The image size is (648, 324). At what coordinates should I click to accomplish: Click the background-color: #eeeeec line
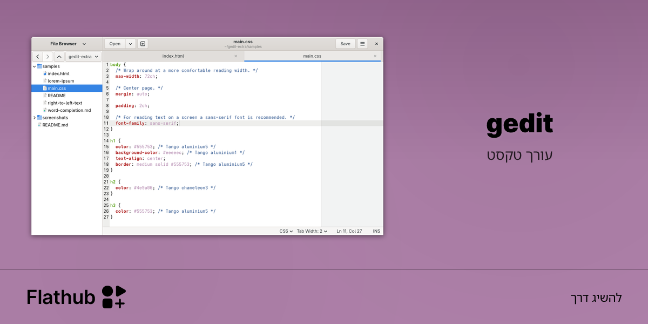pos(180,153)
